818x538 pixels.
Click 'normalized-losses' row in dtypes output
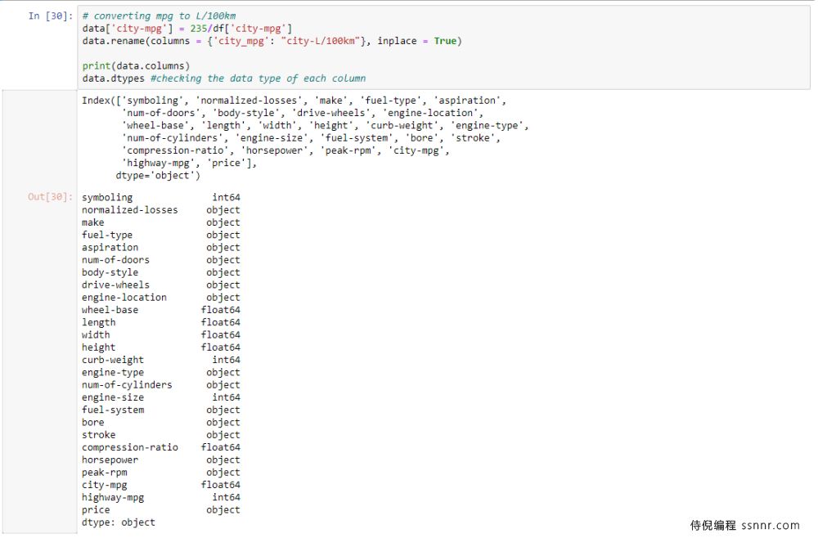(160, 210)
